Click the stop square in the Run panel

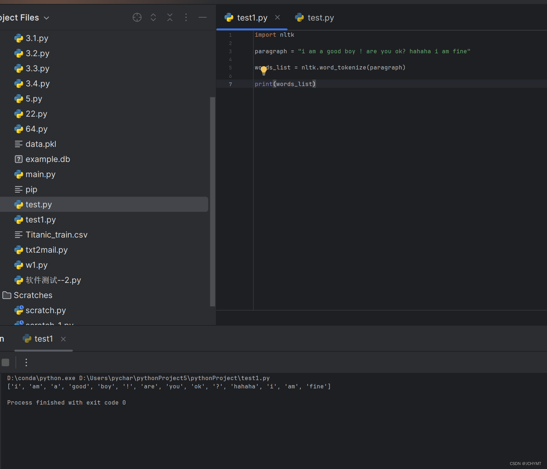click(x=5, y=362)
